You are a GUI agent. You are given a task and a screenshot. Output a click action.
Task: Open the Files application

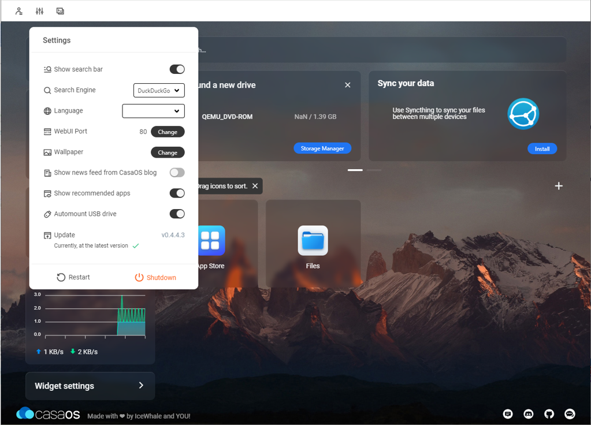(x=313, y=241)
